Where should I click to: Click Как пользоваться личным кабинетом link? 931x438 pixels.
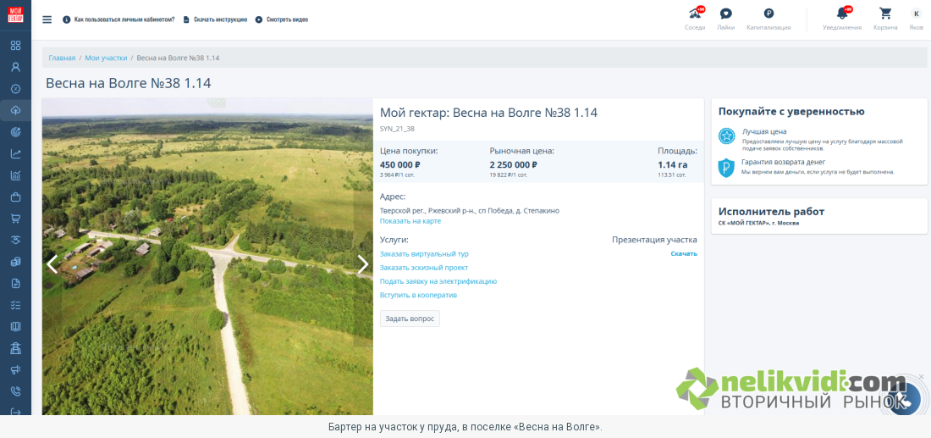point(118,19)
